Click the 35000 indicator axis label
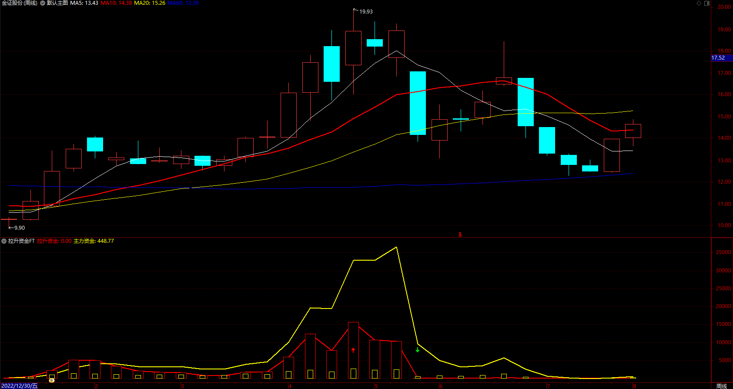Viewport: 733px width, 389px height. click(723, 252)
